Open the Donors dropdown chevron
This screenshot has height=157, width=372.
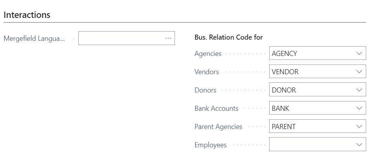coord(359,90)
